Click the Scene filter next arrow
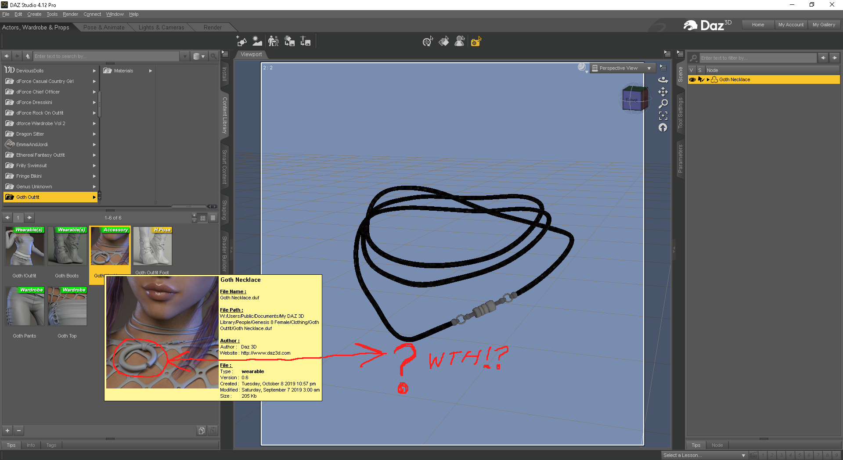This screenshot has width=843, height=460. coord(835,58)
